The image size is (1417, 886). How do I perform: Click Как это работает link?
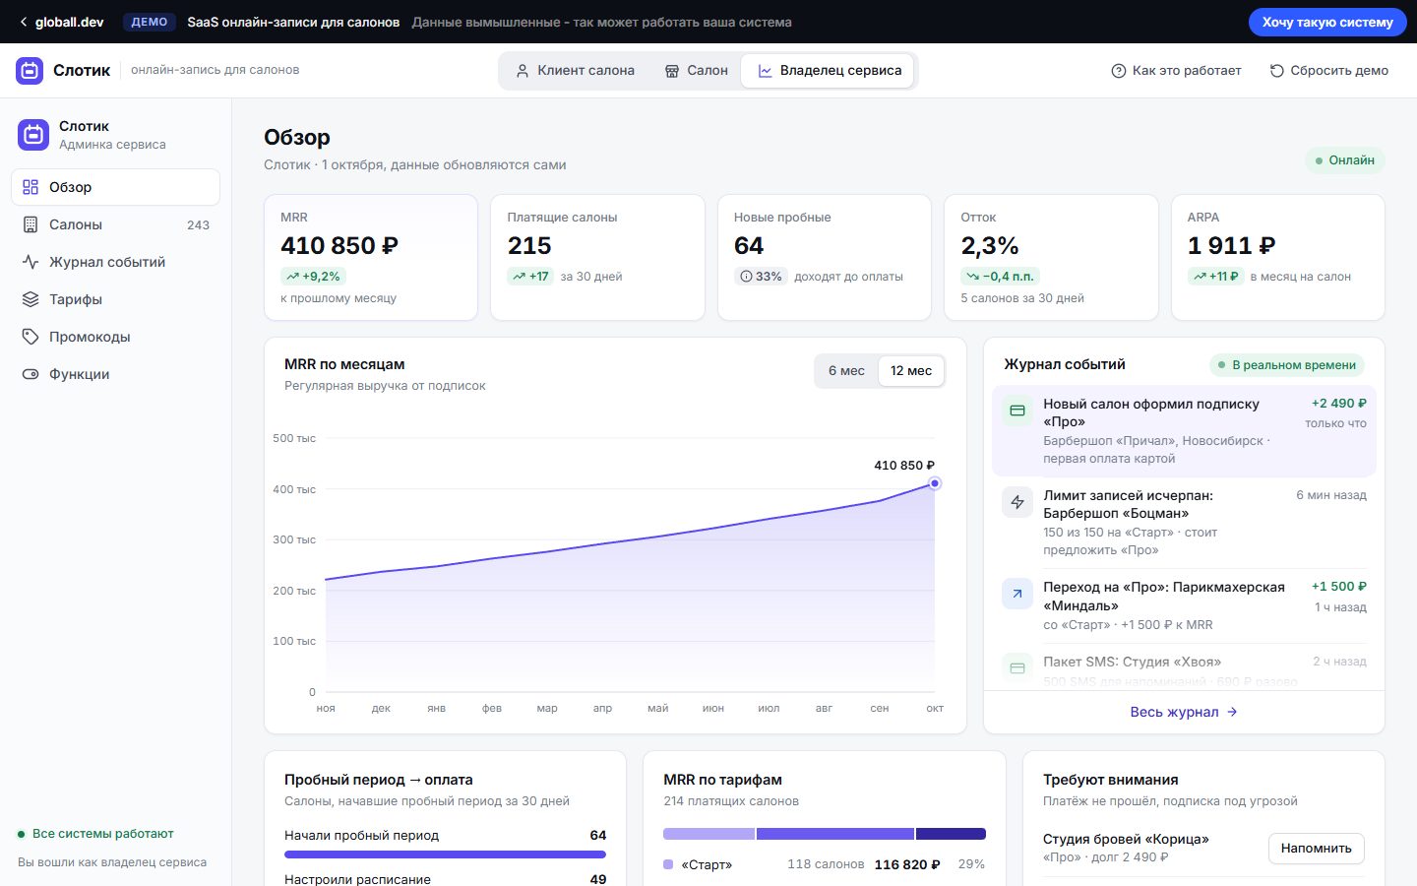1176,71
